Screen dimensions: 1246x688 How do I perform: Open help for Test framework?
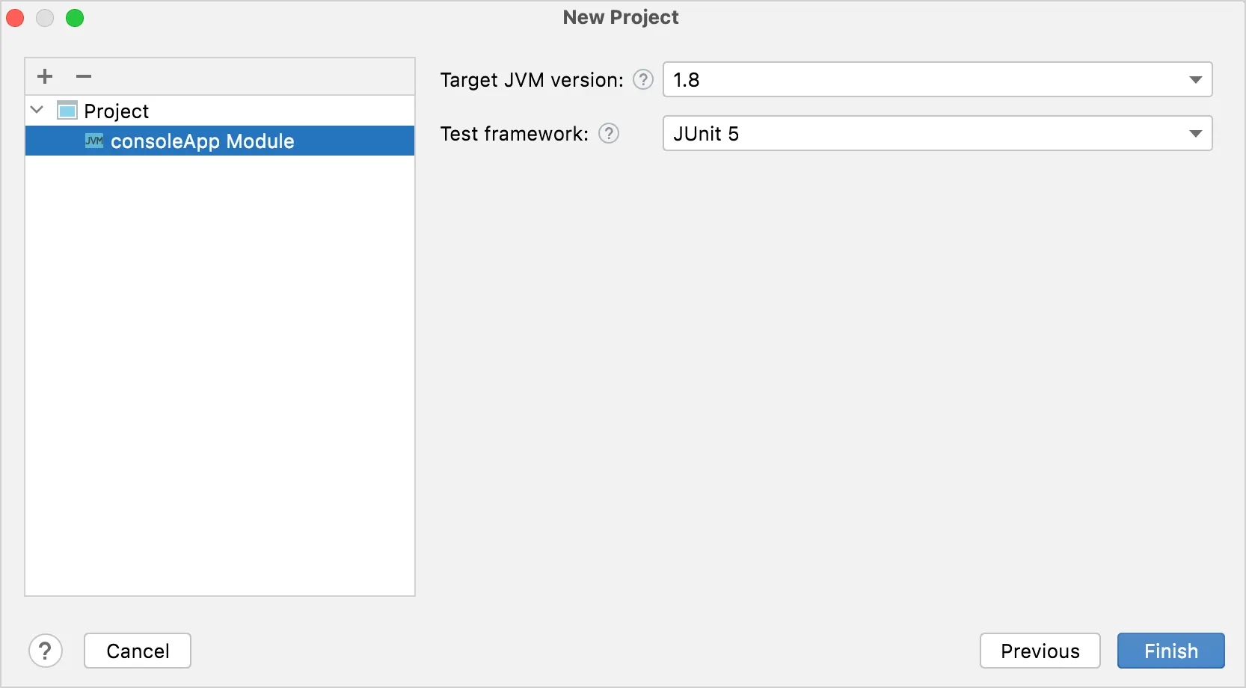(609, 133)
